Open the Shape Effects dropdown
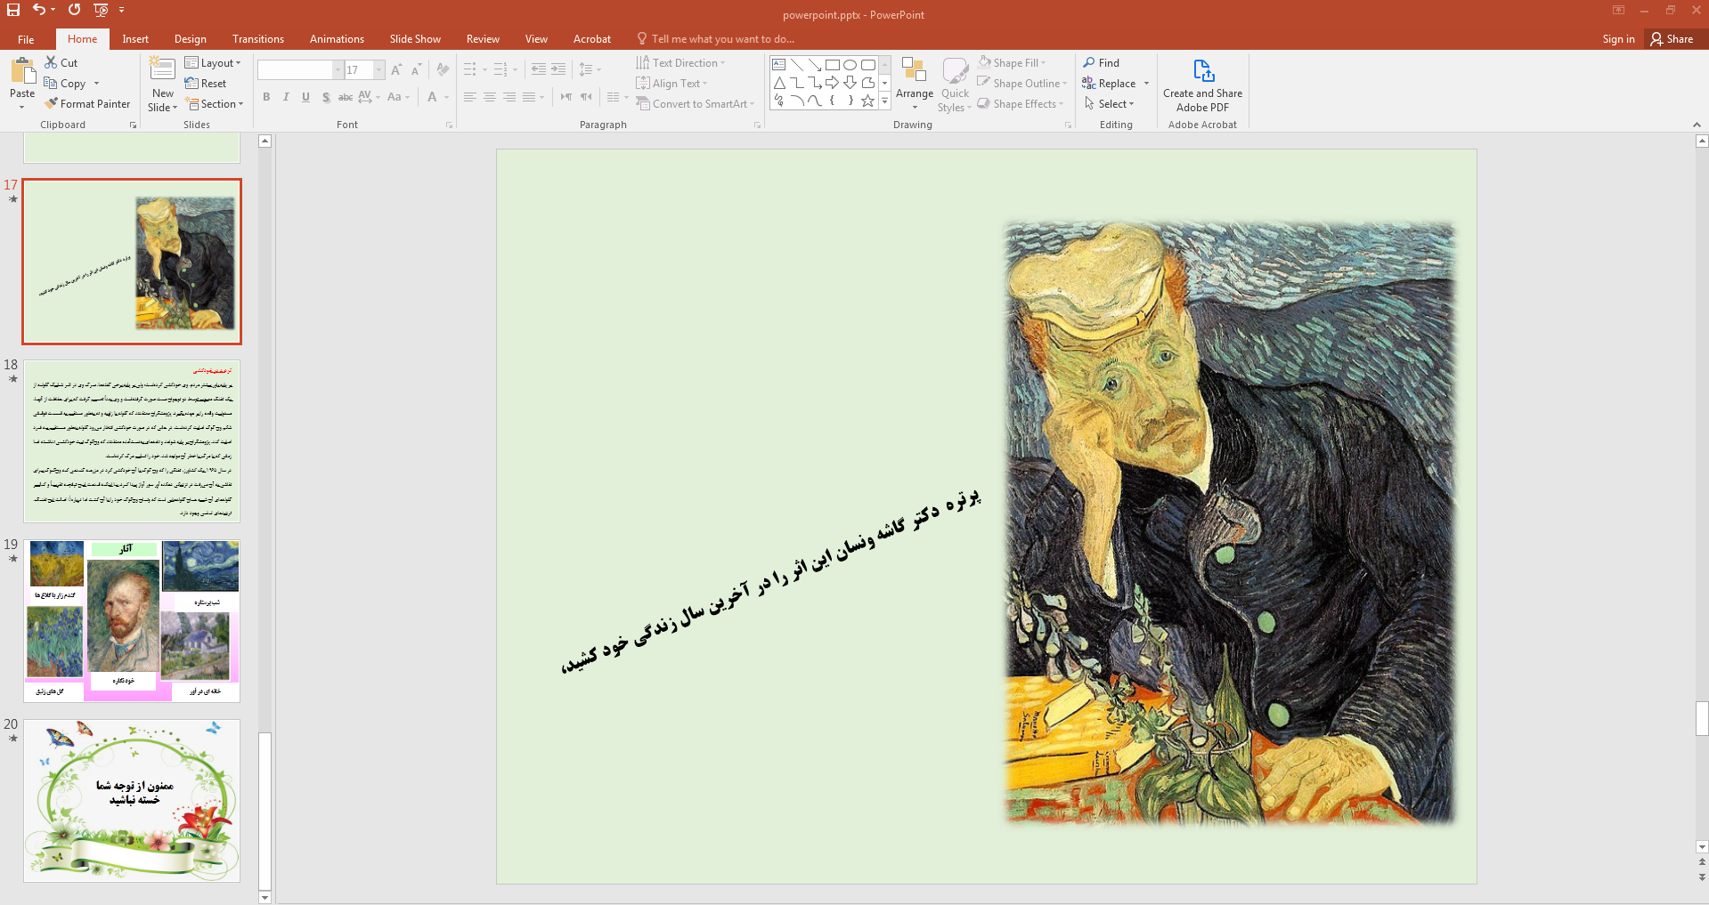Viewport: 1709px width, 905px height. [x=1021, y=104]
